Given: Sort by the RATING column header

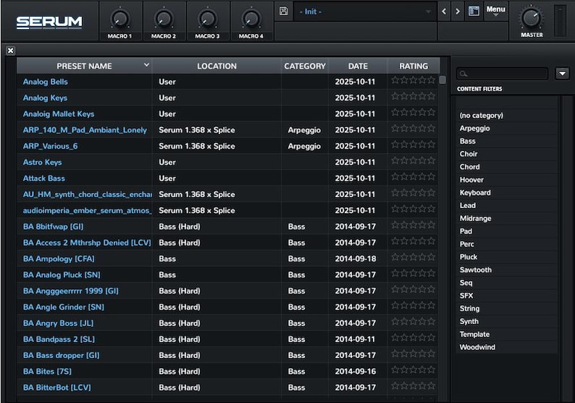Looking at the screenshot, I should coord(414,66).
